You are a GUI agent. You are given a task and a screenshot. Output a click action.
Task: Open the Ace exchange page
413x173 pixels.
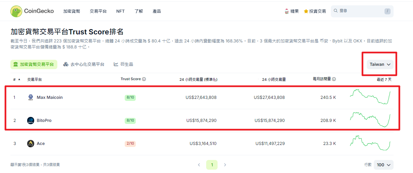pyautogui.click(x=41, y=144)
